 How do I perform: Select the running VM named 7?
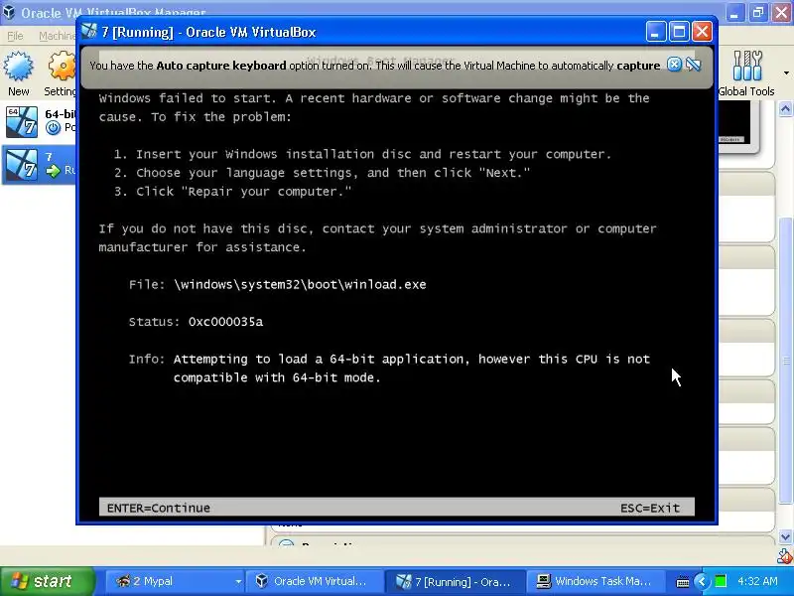click(x=40, y=164)
